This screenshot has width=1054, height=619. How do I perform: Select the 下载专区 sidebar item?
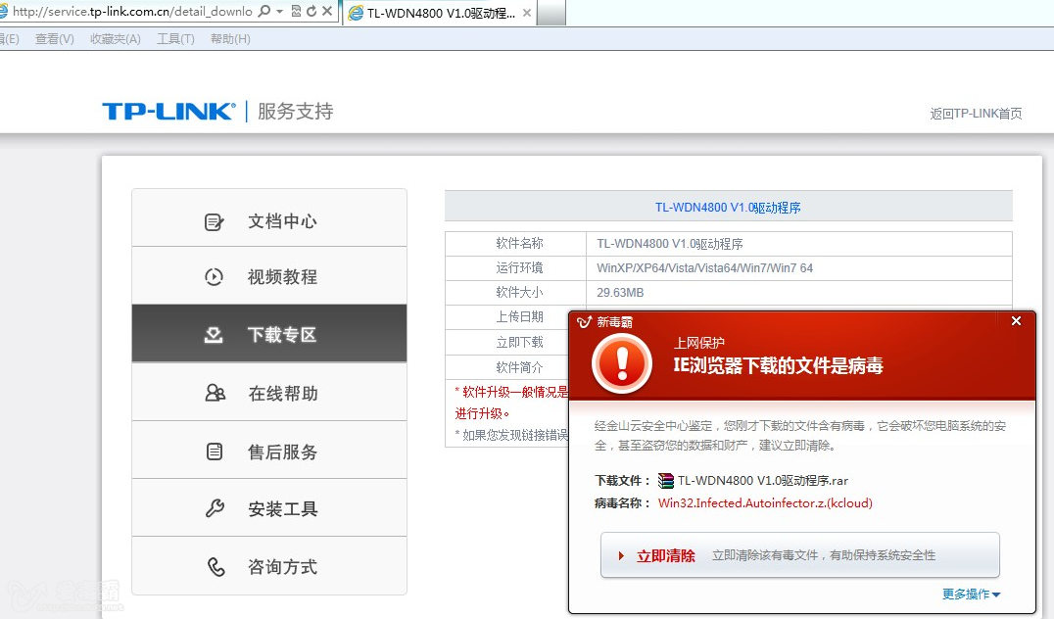pos(269,334)
